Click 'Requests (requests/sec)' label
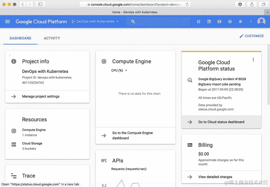The image size is (270, 187). click(129, 169)
